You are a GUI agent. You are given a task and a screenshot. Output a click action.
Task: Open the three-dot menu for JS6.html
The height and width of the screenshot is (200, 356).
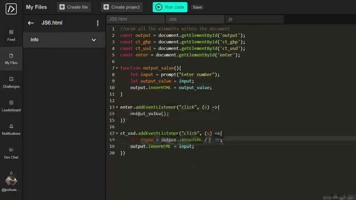coord(98,23)
